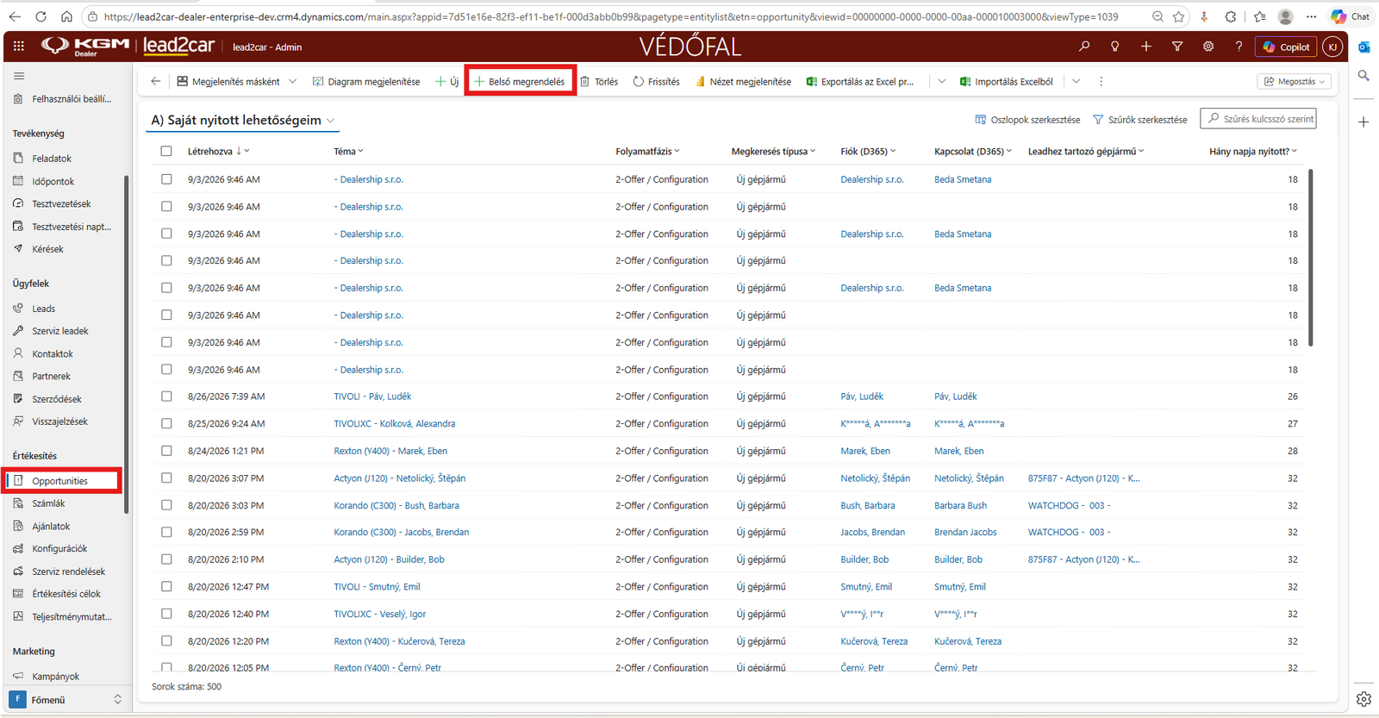Click the browser address bar URL
Screen dimensions: 1379x718
[x=610, y=16]
